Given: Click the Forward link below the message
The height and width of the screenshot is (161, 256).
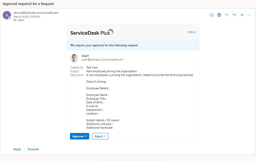Looking at the screenshot, I should [x=33, y=149].
